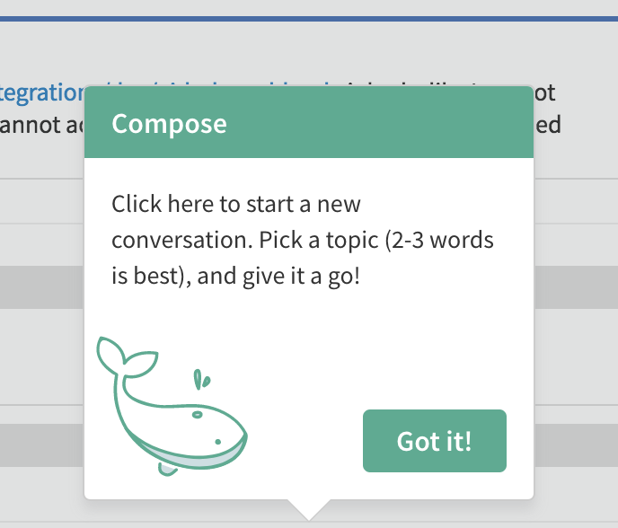Image resolution: width=618 pixels, height=528 pixels.
Task: Click the dark grey band left of the whale
Action: pos(41,444)
